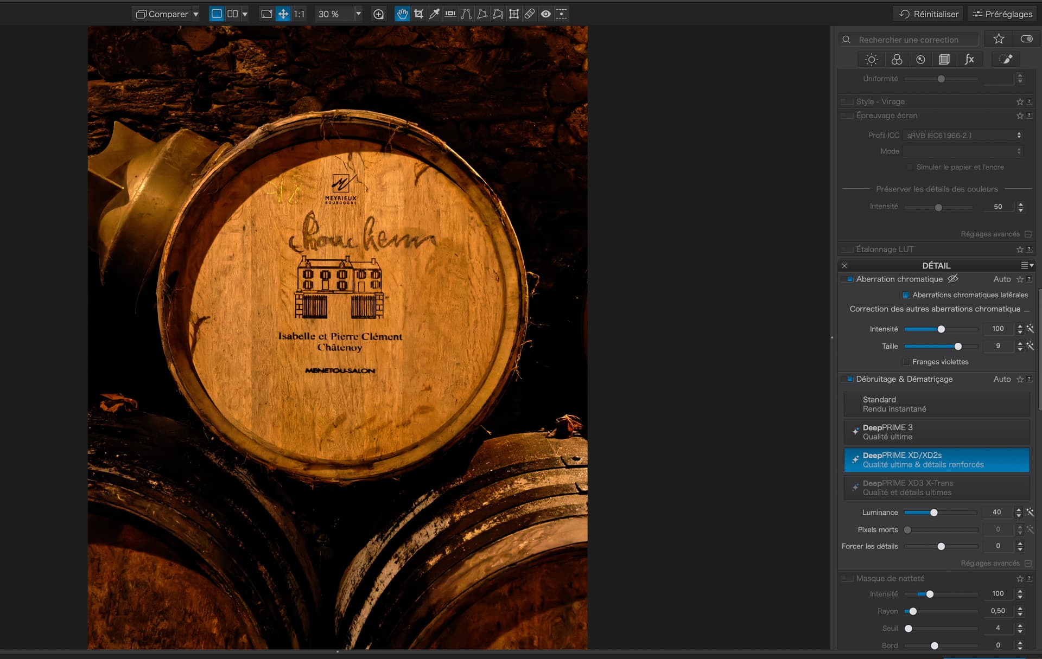
Task: Select the crop tool
Action: coord(418,14)
